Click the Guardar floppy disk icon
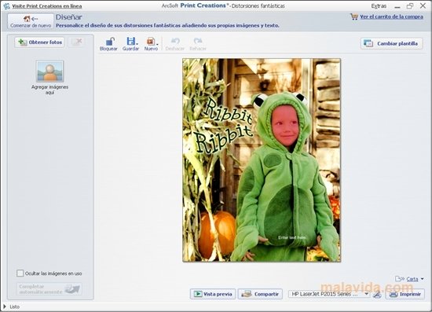Viewport: 432px width, 312px height. [x=130, y=42]
